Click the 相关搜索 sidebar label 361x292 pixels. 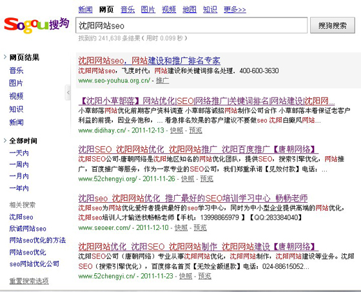[x=23, y=205]
